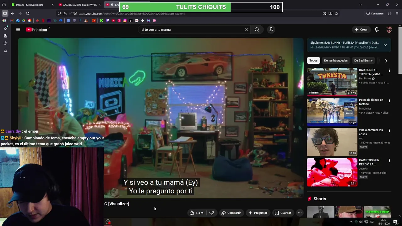Open the BAD BUNNY - TURISTA video thumbnail
The height and width of the screenshot is (226, 402).
pyautogui.click(x=332, y=82)
